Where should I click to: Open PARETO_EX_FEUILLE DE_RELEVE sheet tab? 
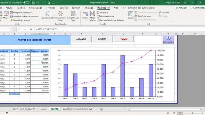click(78, 109)
